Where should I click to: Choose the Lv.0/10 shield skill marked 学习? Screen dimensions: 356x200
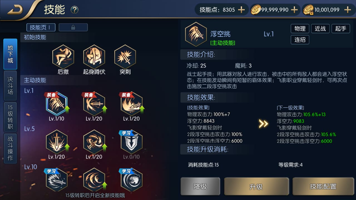[x=132, y=142]
